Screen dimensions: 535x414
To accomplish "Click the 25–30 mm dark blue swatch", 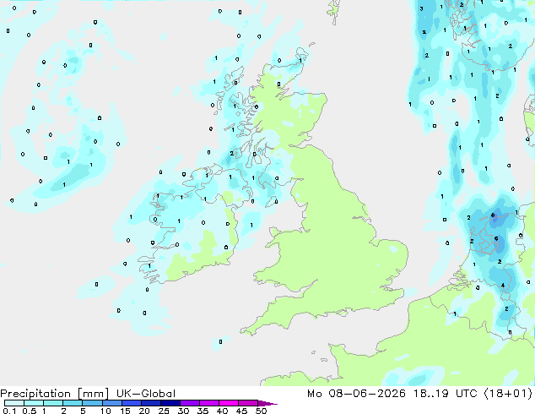I will (170, 403).
